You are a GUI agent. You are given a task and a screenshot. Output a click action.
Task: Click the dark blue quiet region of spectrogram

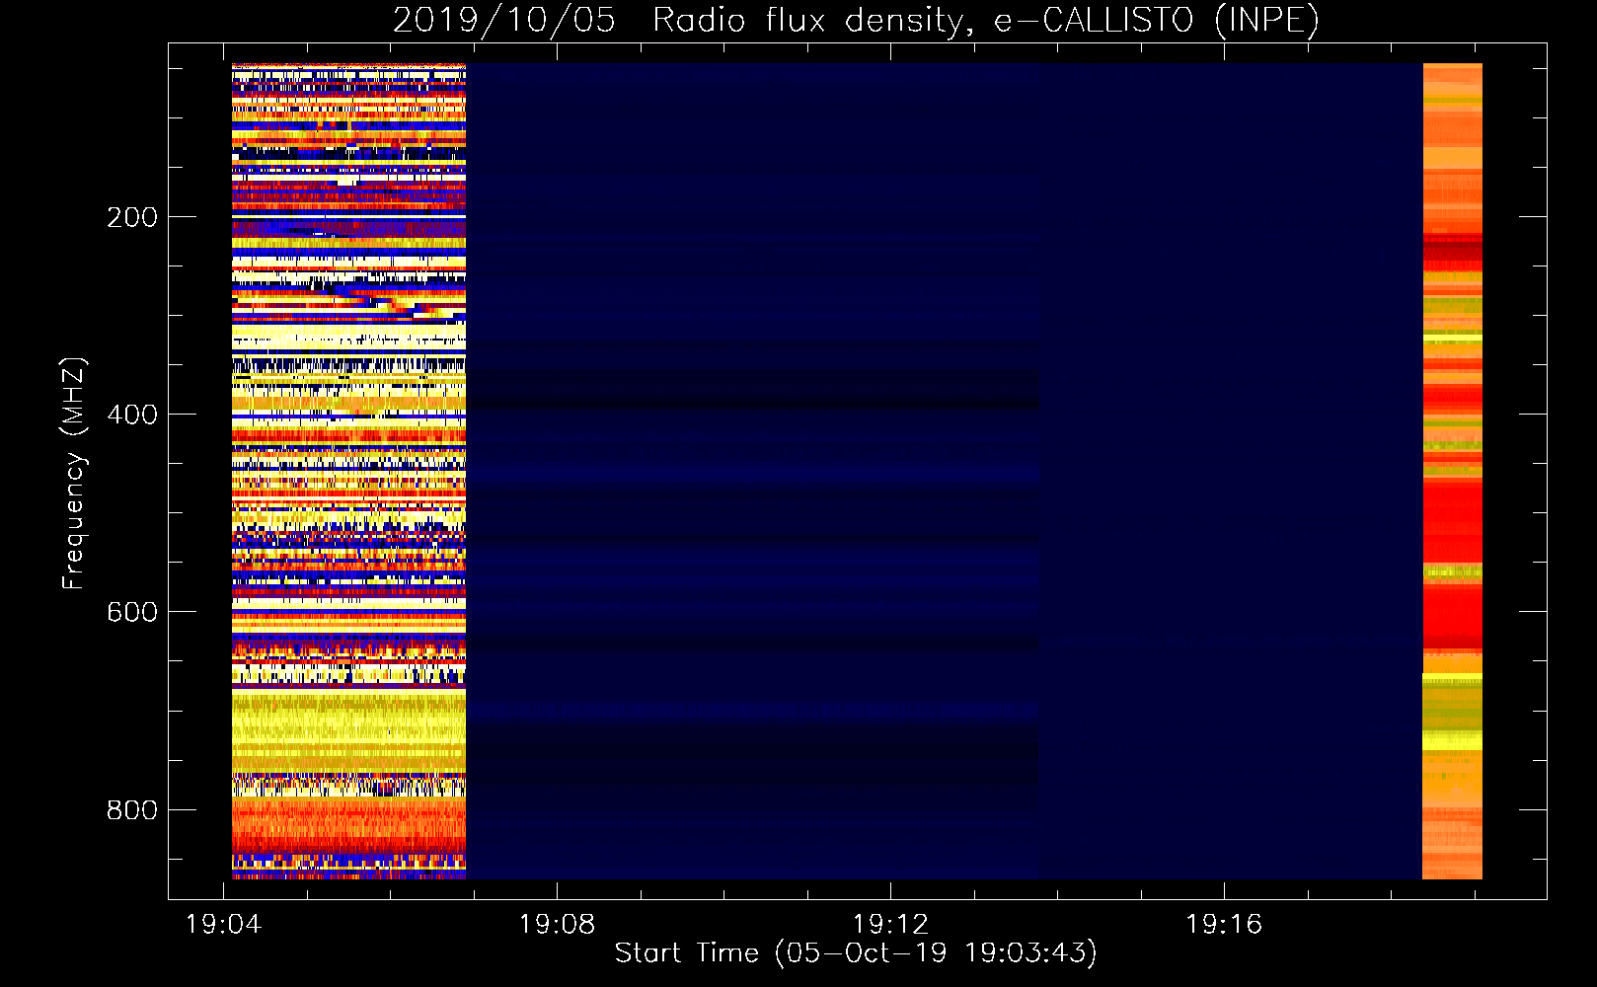[x=944, y=471]
